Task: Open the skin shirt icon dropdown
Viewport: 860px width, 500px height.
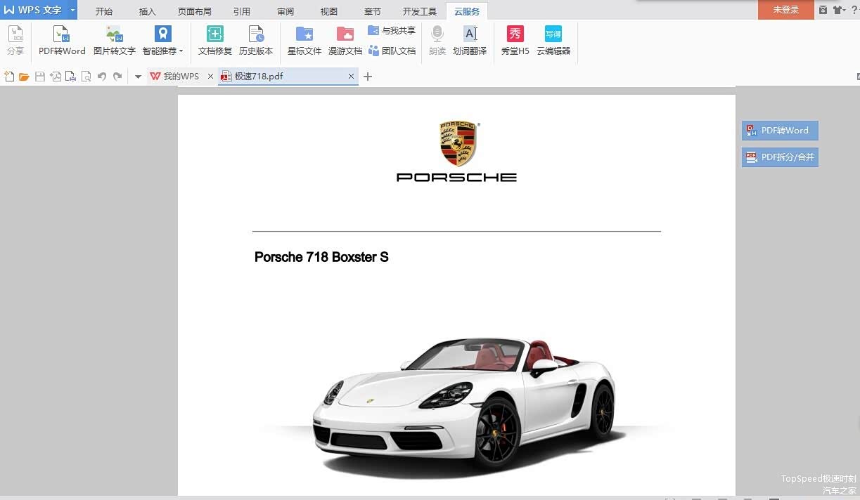Action: pos(840,10)
